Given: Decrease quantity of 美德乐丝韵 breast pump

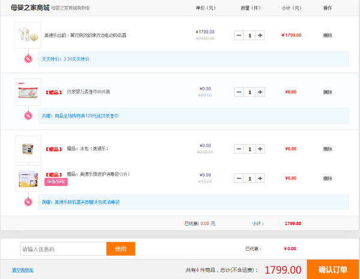Looking at the screenshot, I should 239,35.
